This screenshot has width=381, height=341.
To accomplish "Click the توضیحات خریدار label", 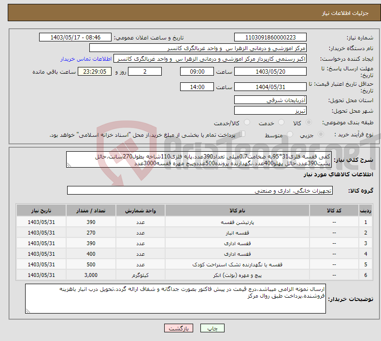I will tap(351, 299).
